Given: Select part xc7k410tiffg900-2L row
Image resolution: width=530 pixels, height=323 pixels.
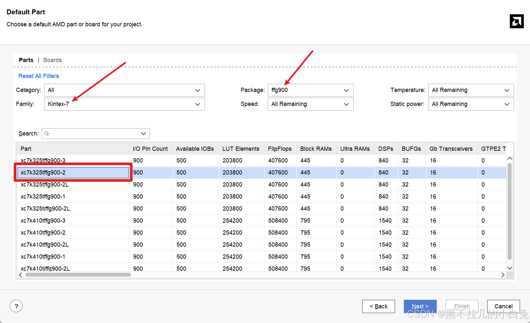Looking at the screenshot, I should point(262,268).
